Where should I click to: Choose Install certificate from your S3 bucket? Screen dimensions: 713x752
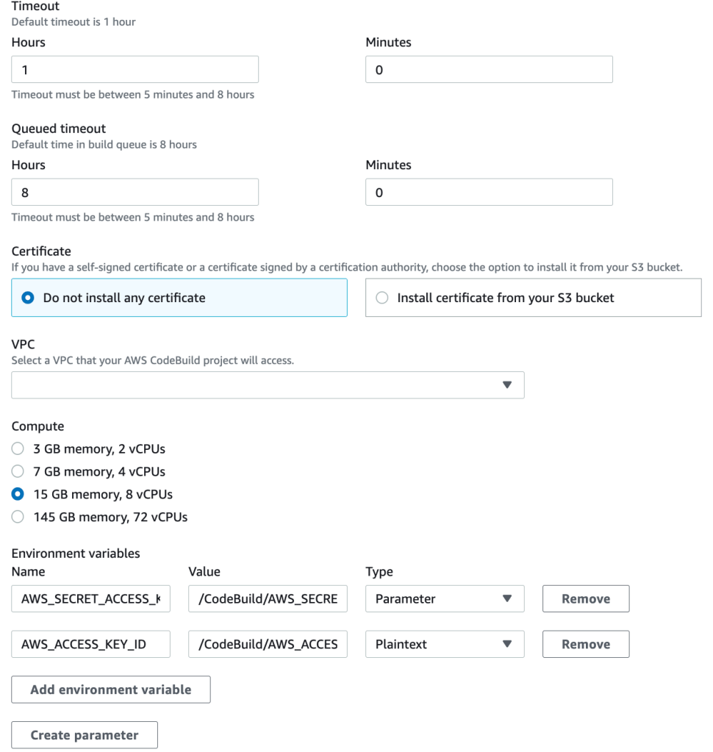(x=382, y=298)
